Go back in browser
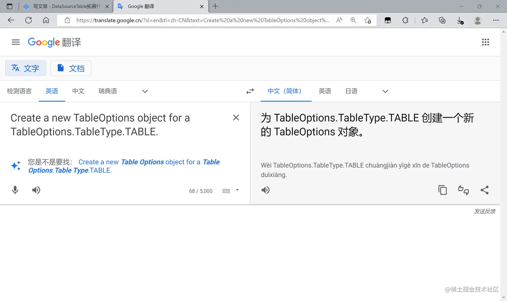The width and height of the screenshot is (507, 301). (11, 20)
